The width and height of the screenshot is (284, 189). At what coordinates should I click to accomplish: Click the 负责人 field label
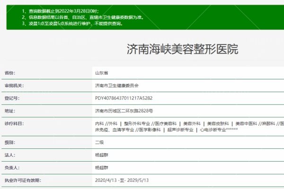pos(12,168)
